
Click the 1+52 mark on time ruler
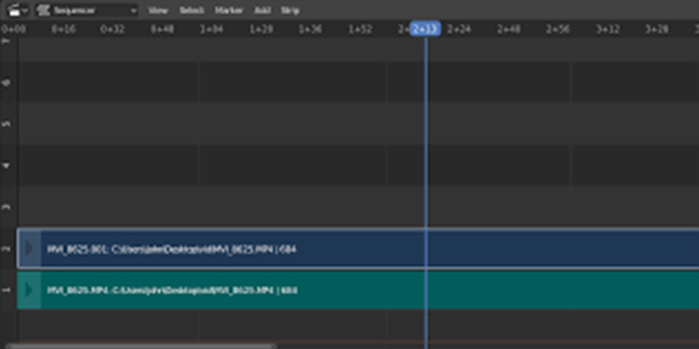click(x=360, y=30)
